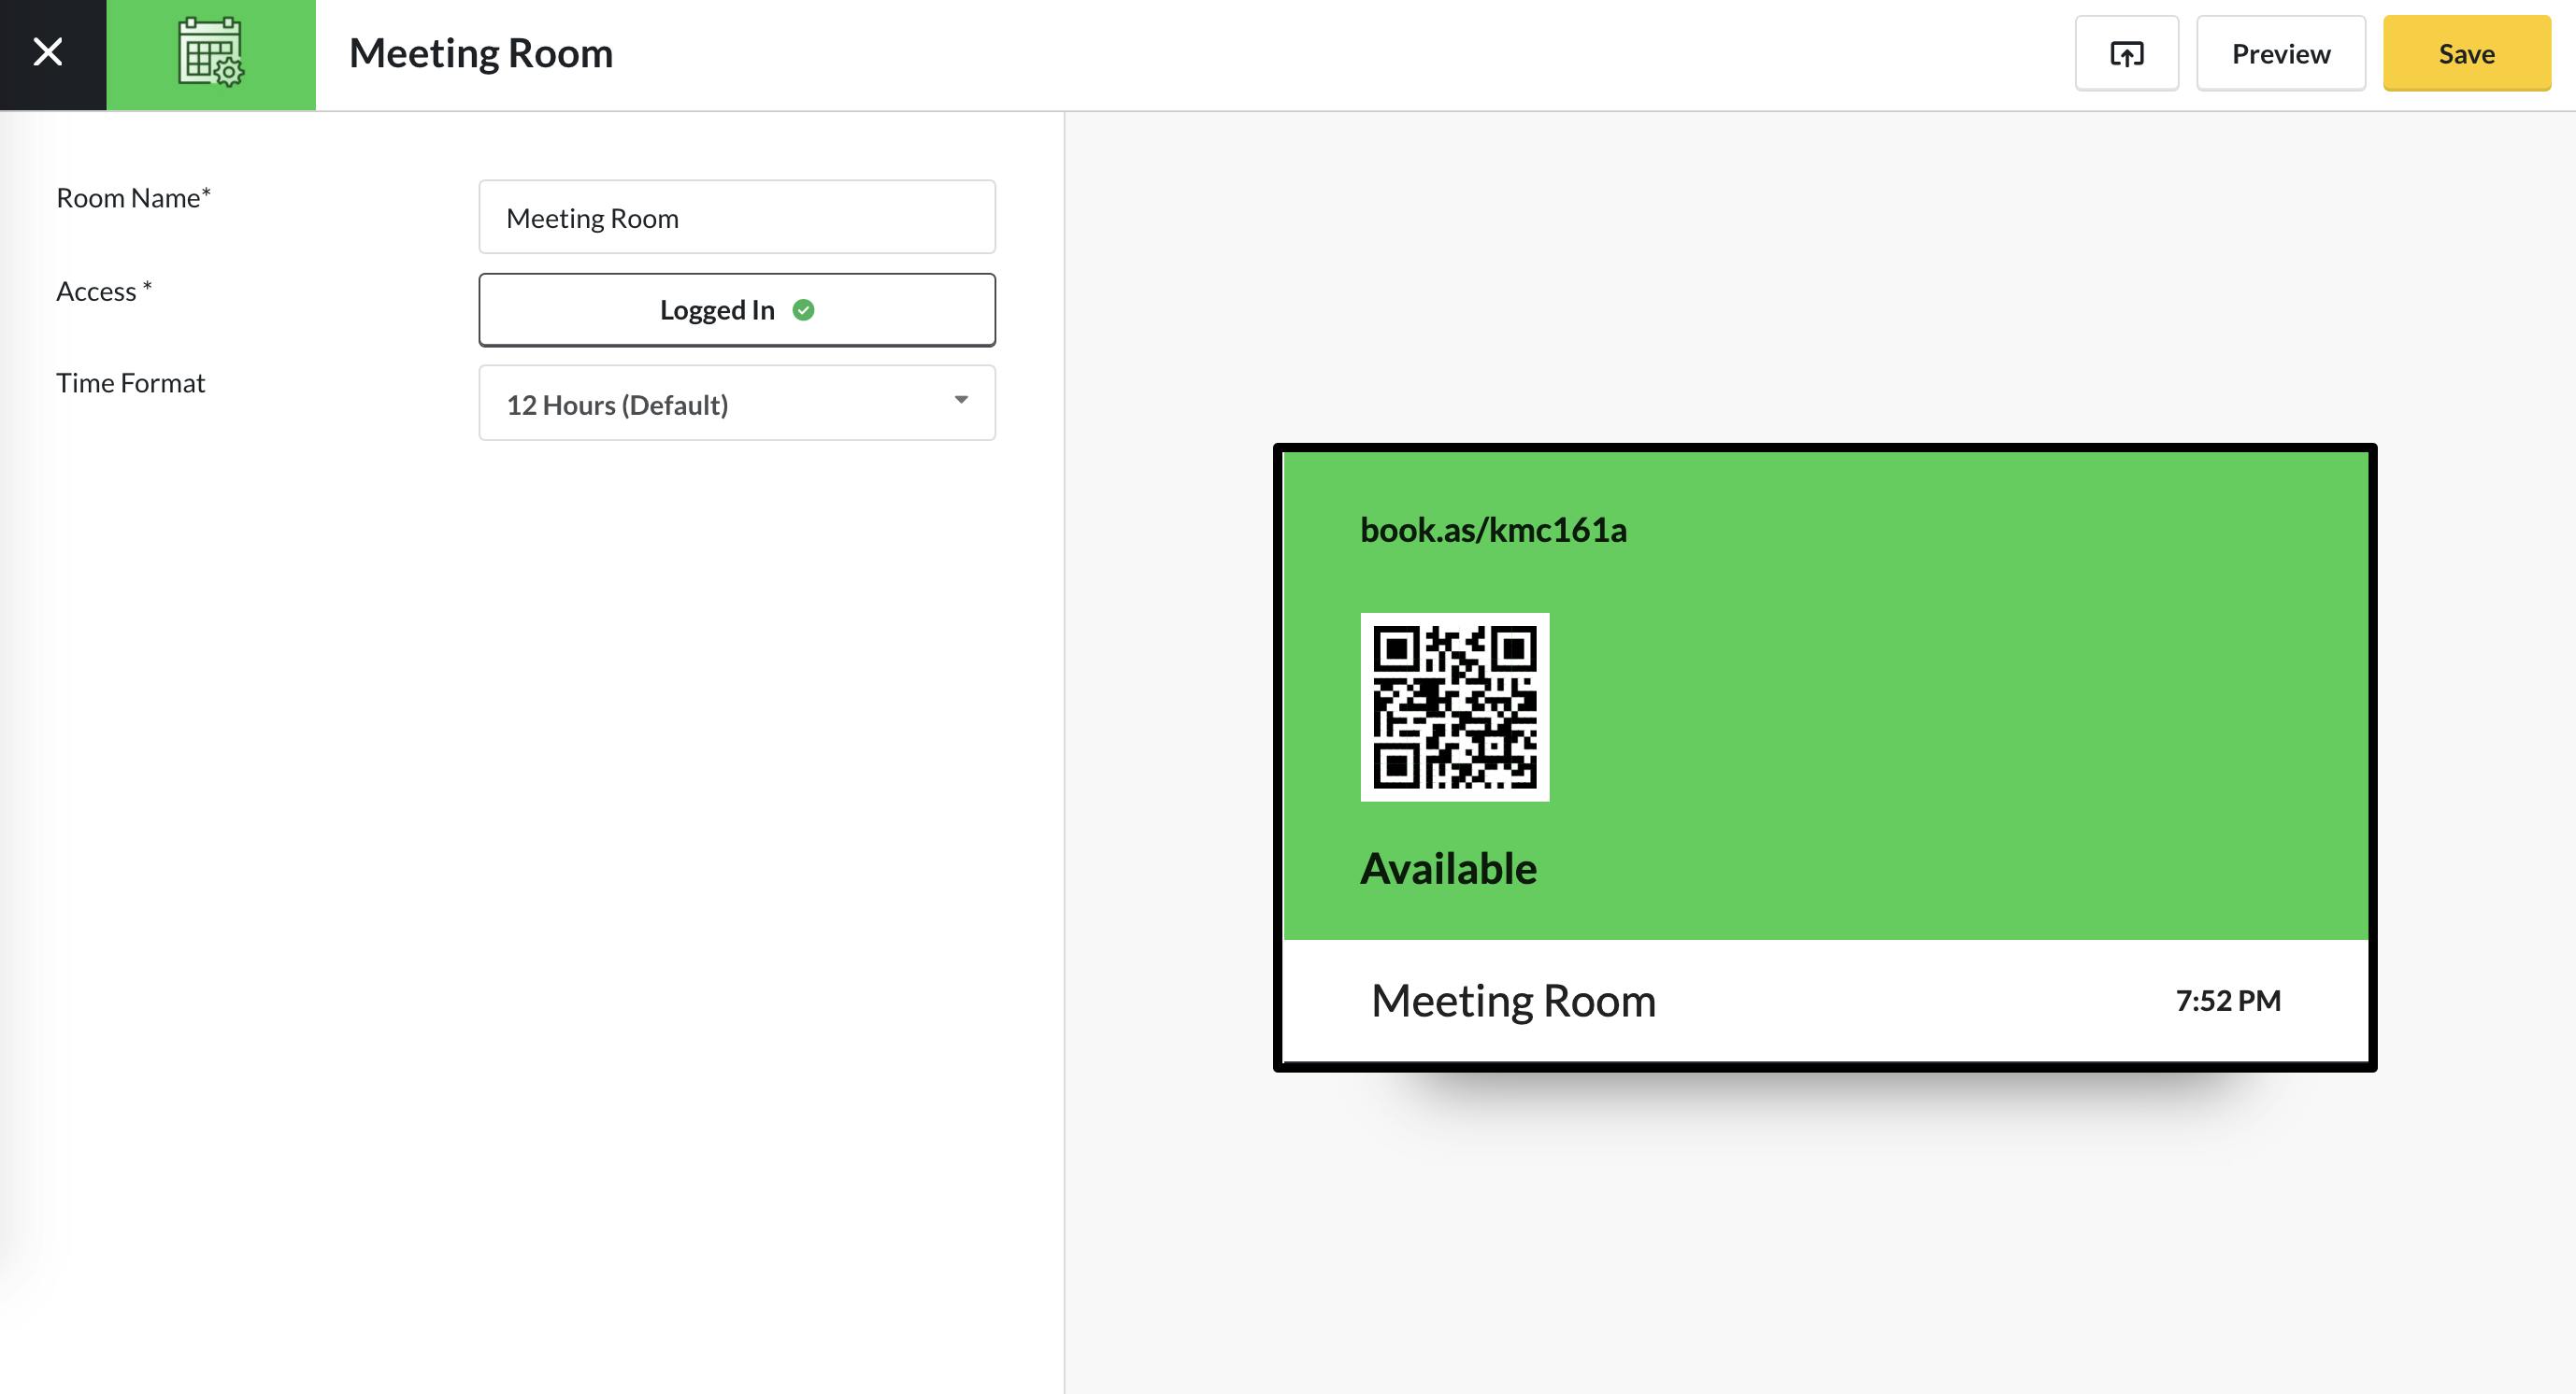The height and width of the screenshot is (1394, 2576).
Task: Click the Meeting Room name in preview footer
Action: 1513,1001
